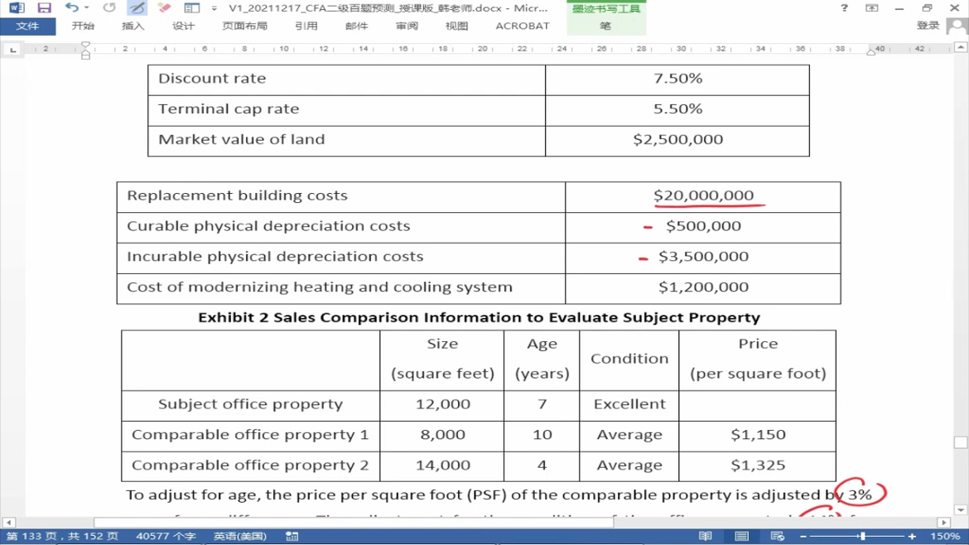Screen dimensions: 969x545
Task: Open the Help question mark icon
Action: pyautogui.click(x=844, y=8)
